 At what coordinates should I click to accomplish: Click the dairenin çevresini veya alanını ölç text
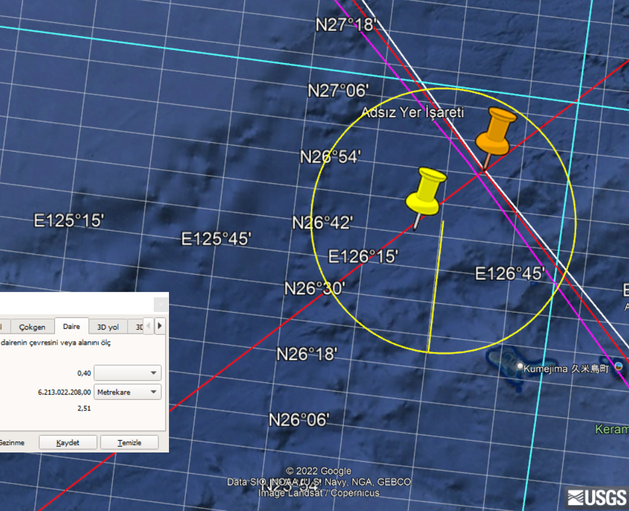point(56,342)
